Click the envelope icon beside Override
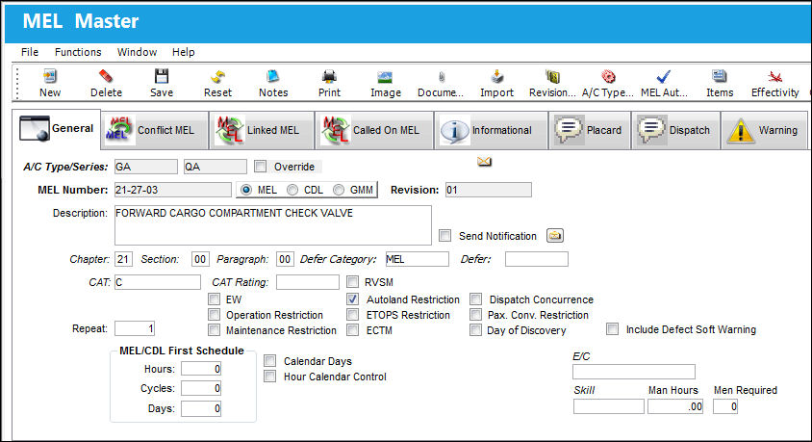 484,162
